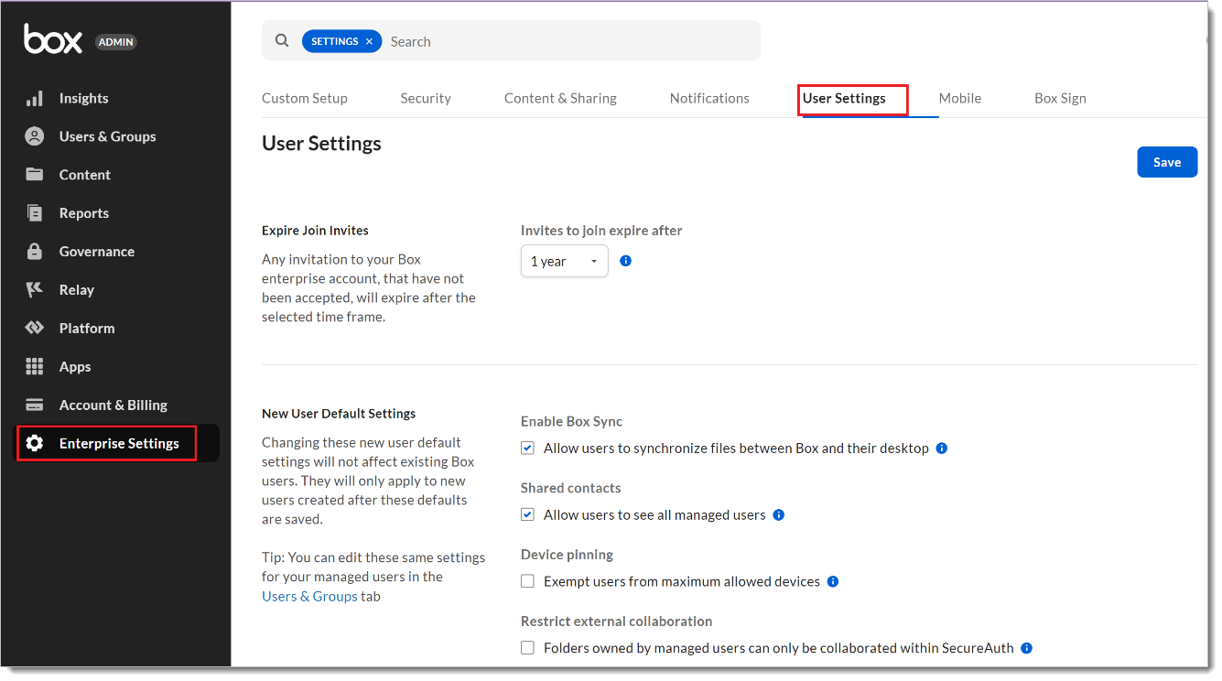1222x681 pixels.
Task: Open the Notifications tab
Action: coord(709,98)
